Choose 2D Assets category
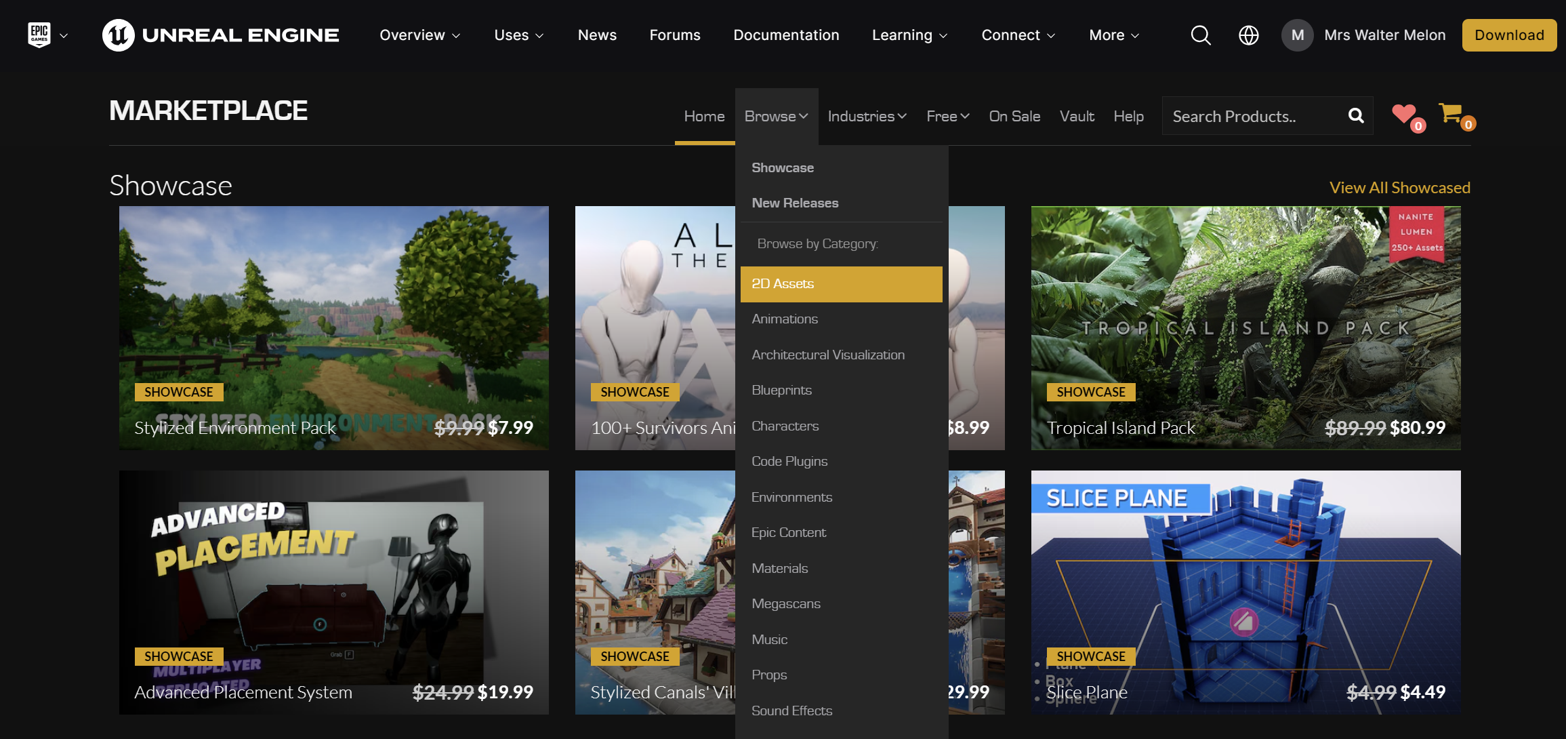 tap(841, 284)
